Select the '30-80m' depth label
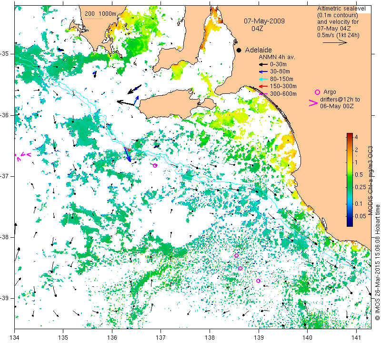 280,71
